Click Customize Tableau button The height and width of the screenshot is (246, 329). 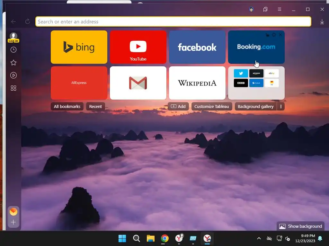212,106
